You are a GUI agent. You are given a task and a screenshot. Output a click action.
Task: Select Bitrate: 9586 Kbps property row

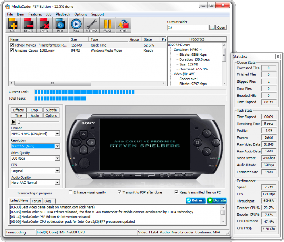coord(193,55)
